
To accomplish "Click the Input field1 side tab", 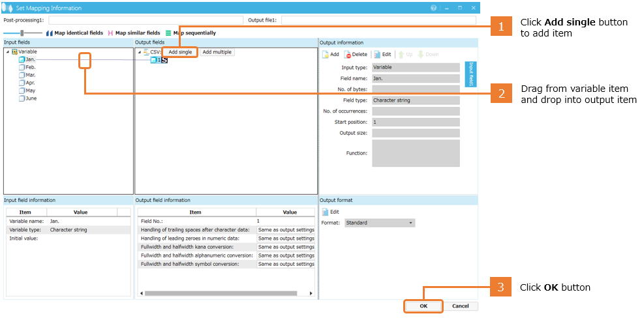I will [x=470, y=74].
